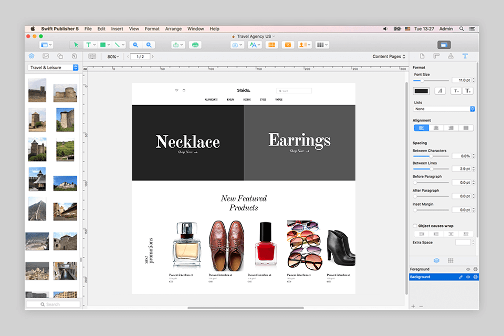Open the Content Pages popup
The height and width of the screenshot is (336, 504).
[389, 56]
